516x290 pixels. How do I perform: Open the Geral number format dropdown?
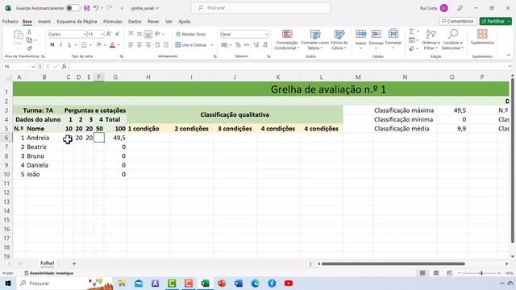click(266, 34)
